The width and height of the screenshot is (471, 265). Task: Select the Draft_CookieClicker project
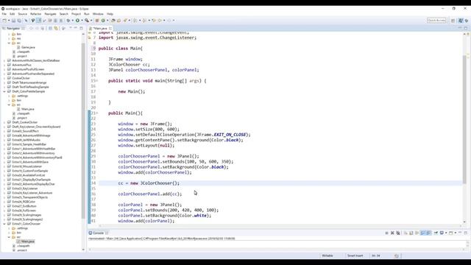click(24, 122)
